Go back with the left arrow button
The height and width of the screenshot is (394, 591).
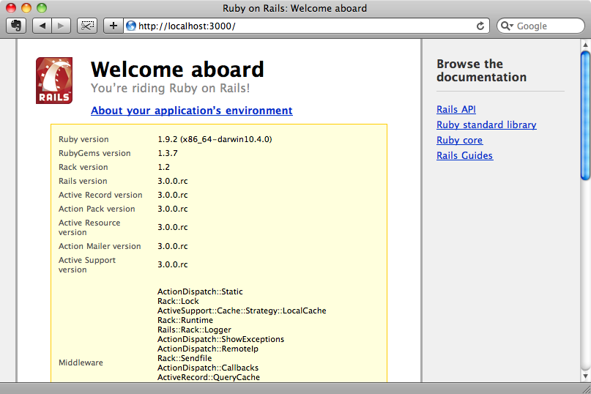[42, 26]
